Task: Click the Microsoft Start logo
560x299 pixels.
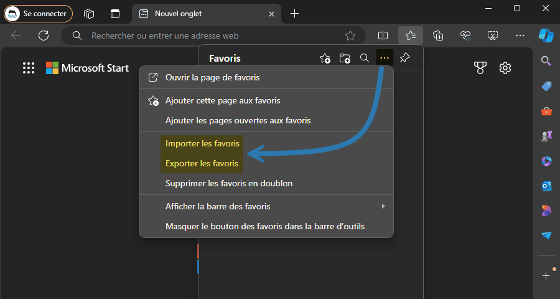Action: pyautogui.click(x=87, y=68)
